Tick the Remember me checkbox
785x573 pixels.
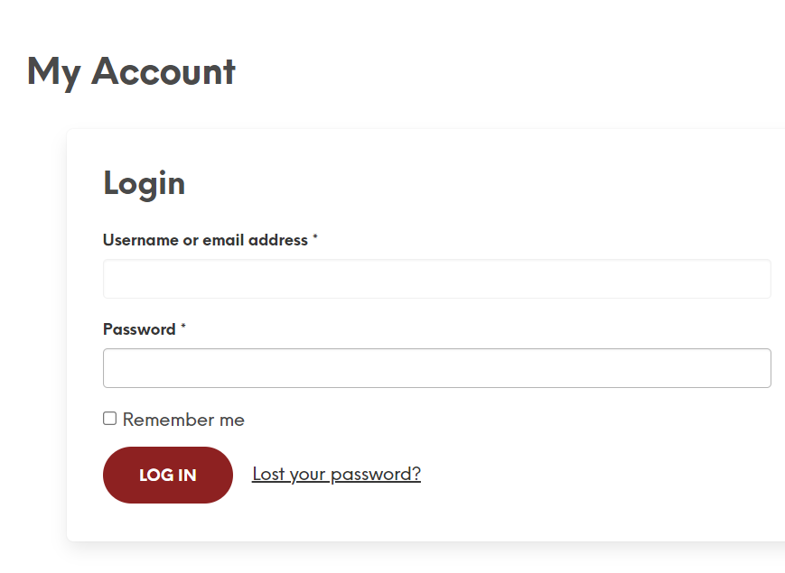(x=109, y=419)
